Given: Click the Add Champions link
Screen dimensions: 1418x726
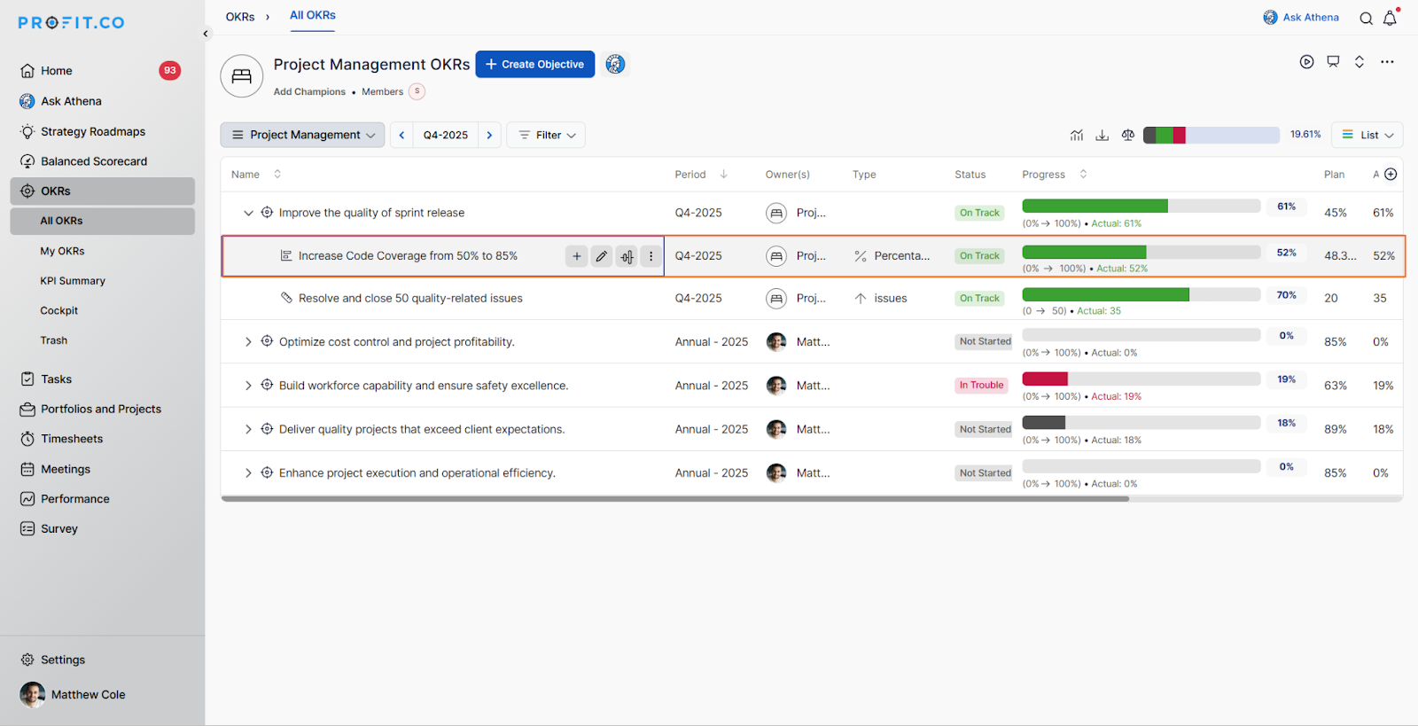Looking at the screenshot, I should tap(309, 92).
